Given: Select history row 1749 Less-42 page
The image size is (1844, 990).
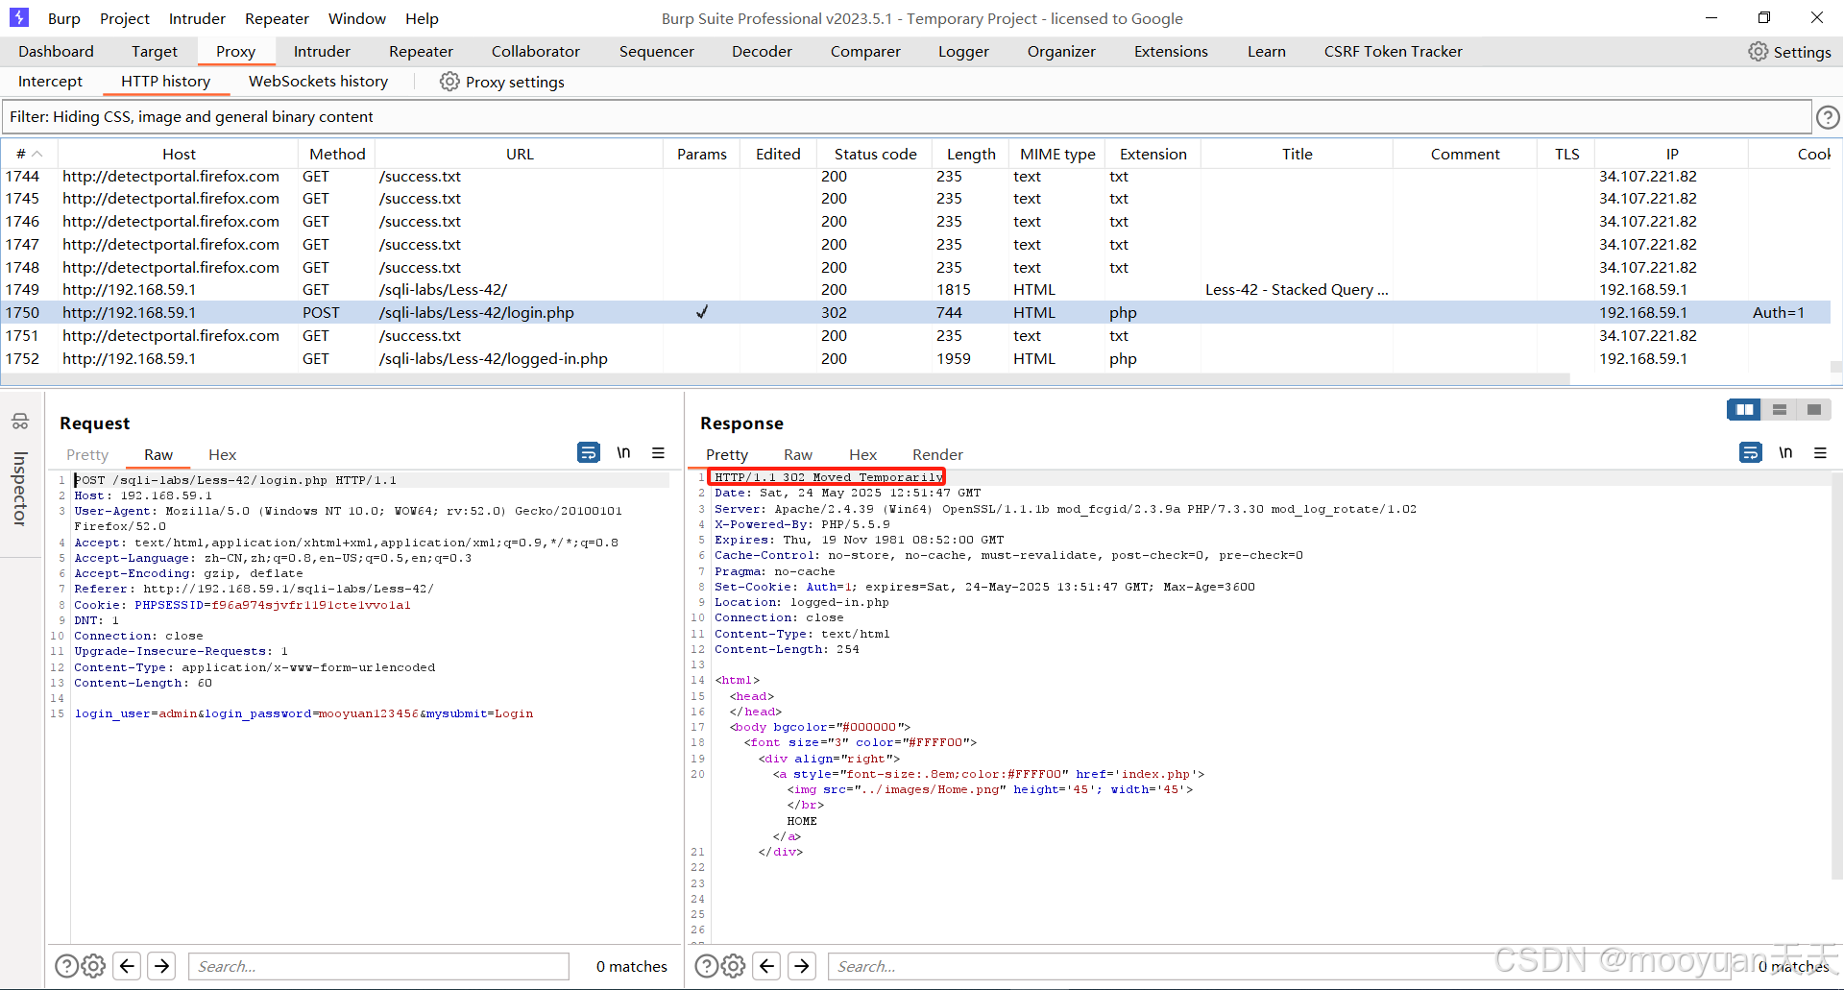Looking at the screenshot, I should coord(916,290).
